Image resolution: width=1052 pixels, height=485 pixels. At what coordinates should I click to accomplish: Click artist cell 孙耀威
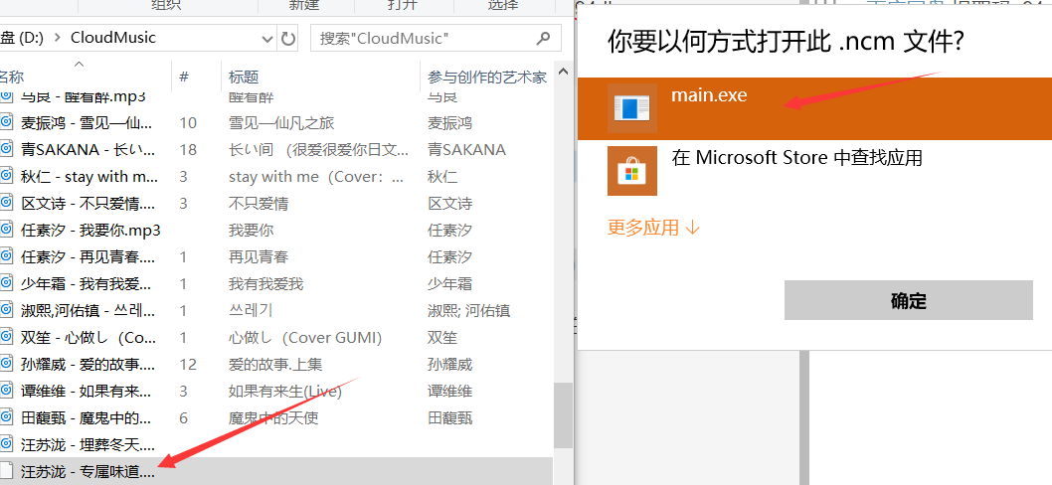click(x=450, y=365)
